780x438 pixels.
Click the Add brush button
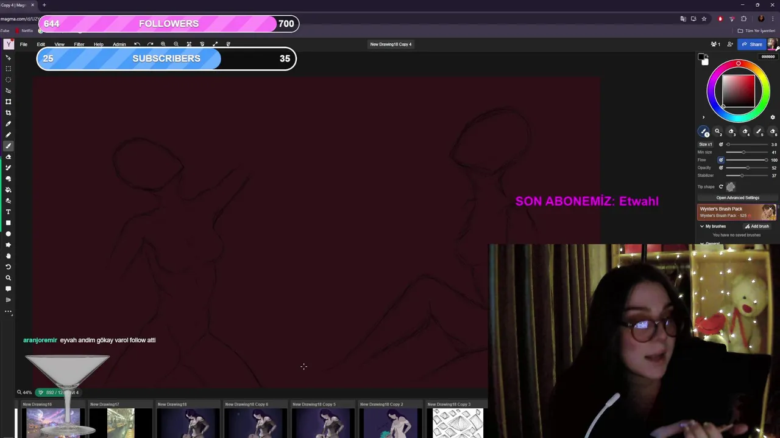click(757, 226)
